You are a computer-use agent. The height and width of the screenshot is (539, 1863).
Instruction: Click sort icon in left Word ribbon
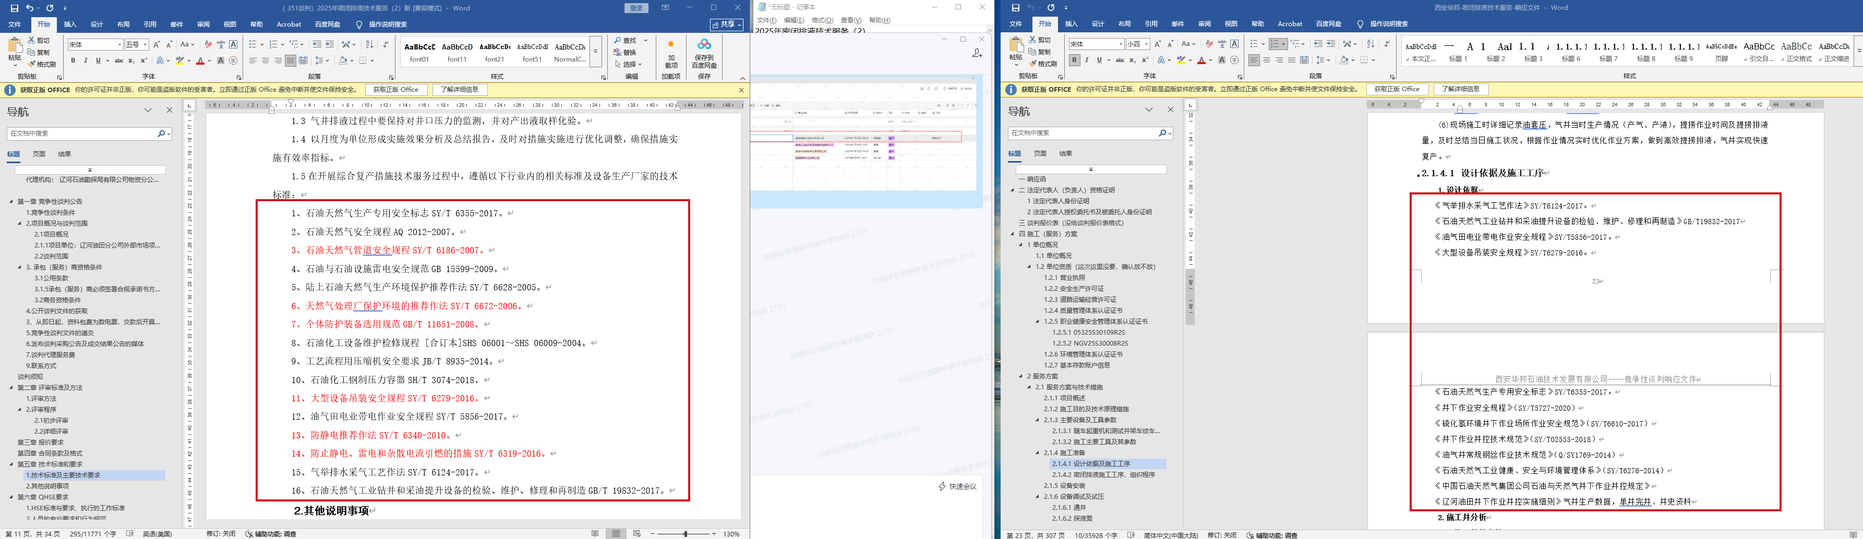369,45
